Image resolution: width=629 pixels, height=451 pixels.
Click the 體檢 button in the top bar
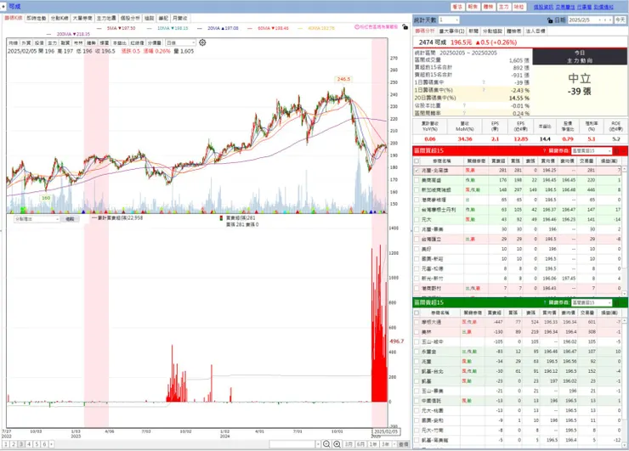(x=488, y=7)
